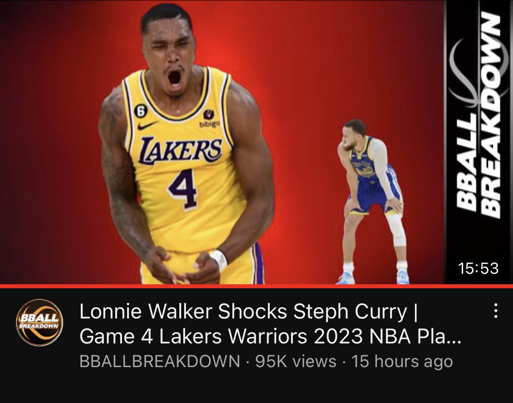The height and width of the screenshot is (403, 513).
Task: Click the number 6 patch on the jersey
Action: click(x=140, y=111)
